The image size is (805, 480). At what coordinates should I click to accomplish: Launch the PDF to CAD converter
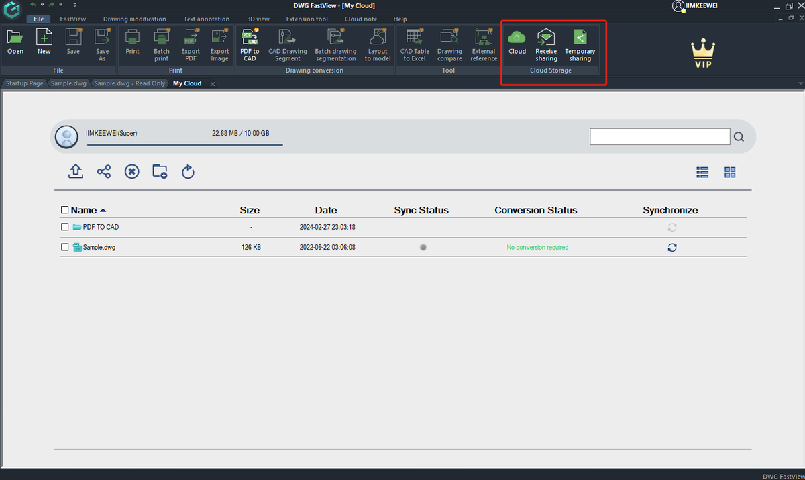tap(250, 45)
